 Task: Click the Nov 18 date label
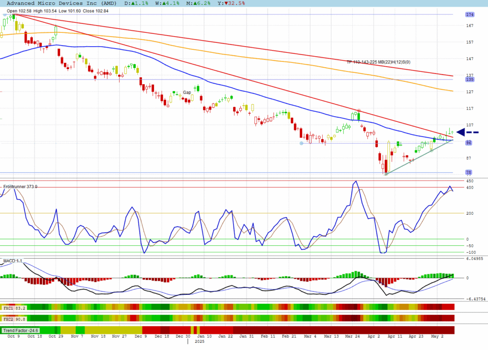tap(98, 336)
